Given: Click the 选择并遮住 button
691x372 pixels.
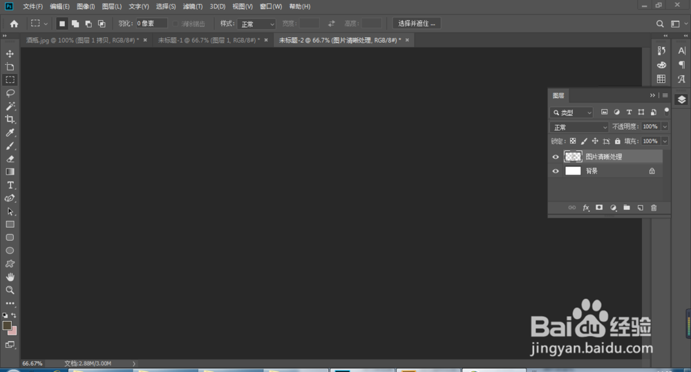Looking at the screenshot, I should pyautogui.click(x=417, y=23).
